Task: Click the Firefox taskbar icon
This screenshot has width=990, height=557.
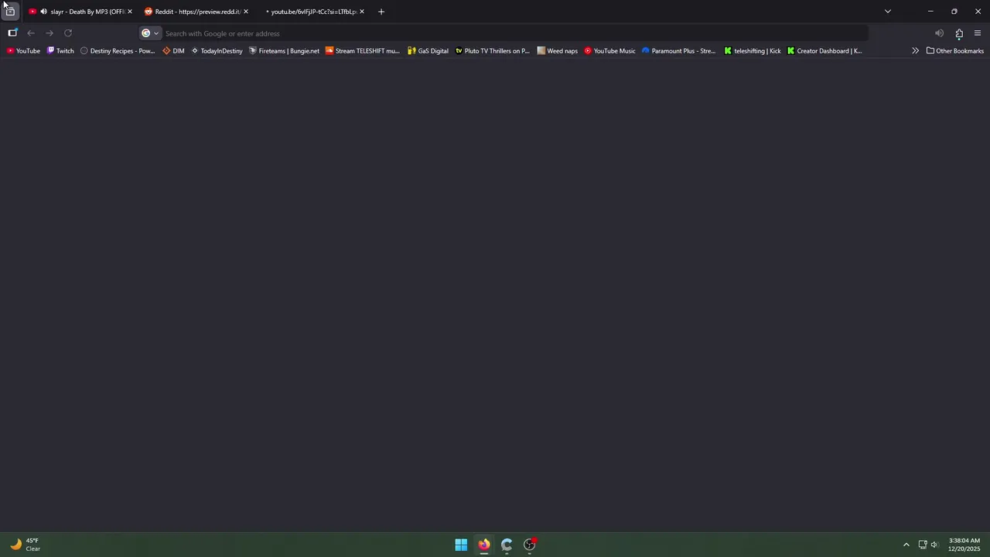Action: click(x=484, y=545)
